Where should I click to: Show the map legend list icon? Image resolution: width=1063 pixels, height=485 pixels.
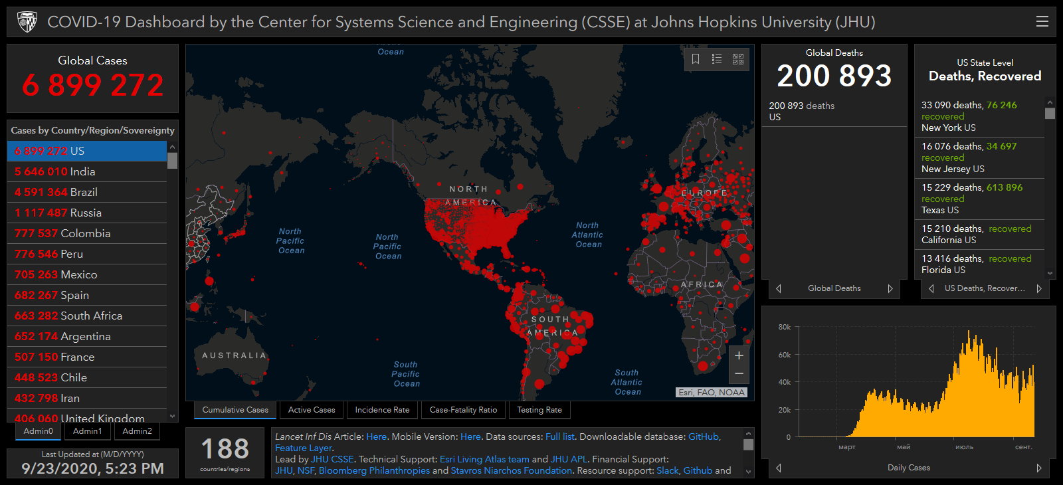717,59
